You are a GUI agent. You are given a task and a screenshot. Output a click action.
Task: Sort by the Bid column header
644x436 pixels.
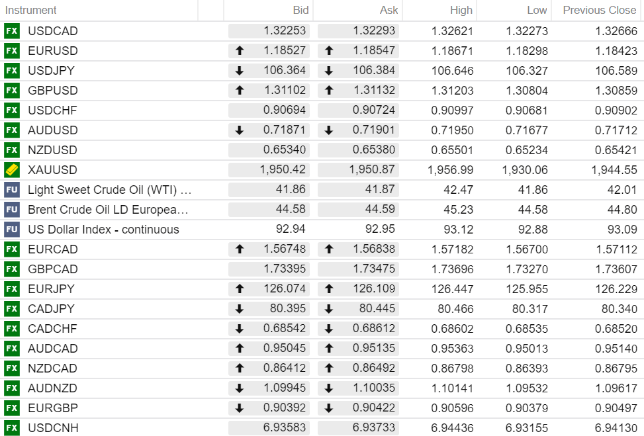(x=300, y=10)
